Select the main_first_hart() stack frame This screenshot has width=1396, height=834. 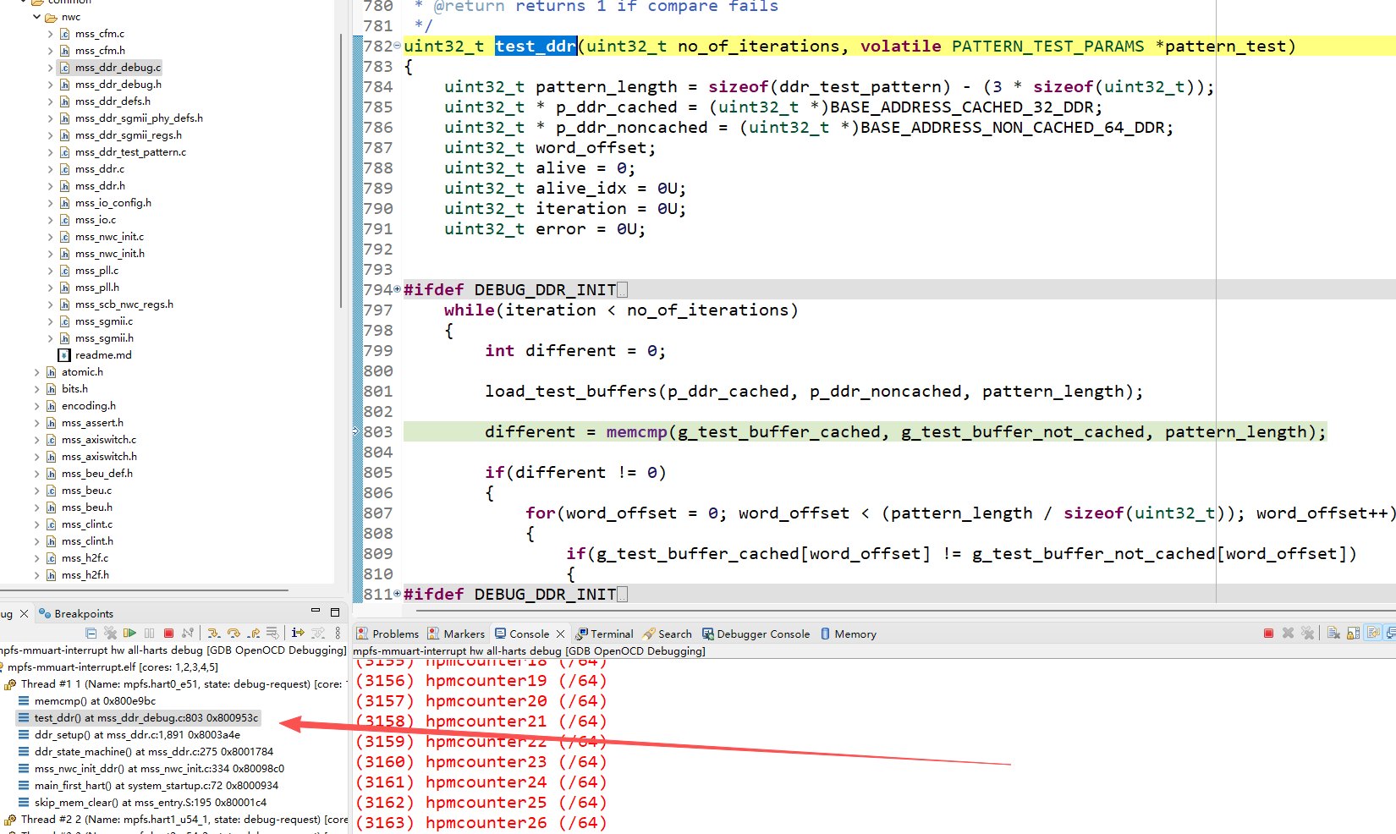coord(157,786)
